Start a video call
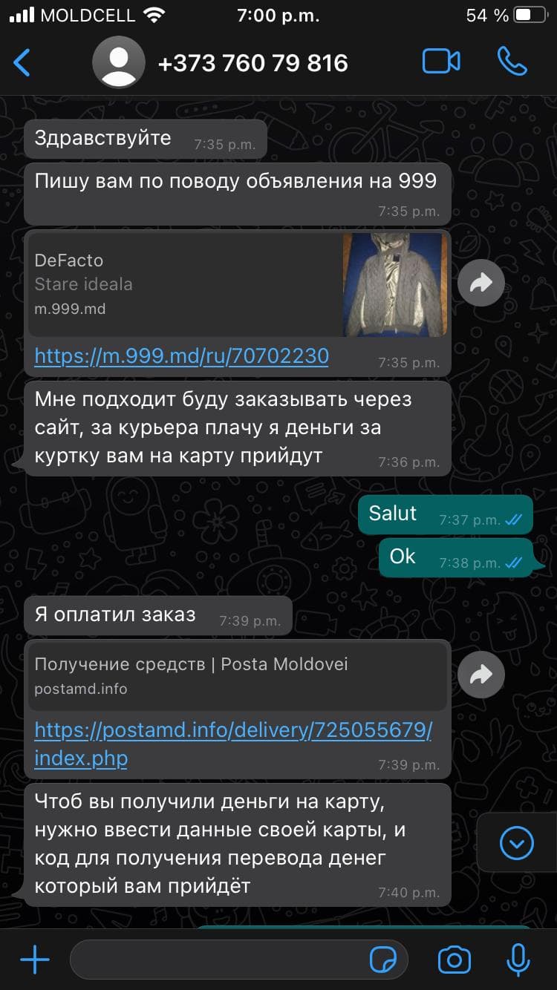557x990 pixels. click(x=441, y=62)
